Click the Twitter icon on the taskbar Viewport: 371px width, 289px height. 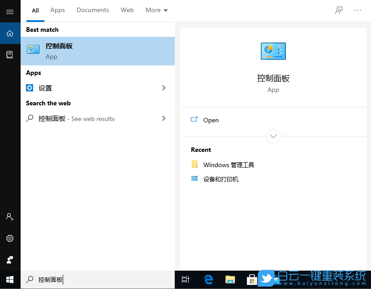266,278
